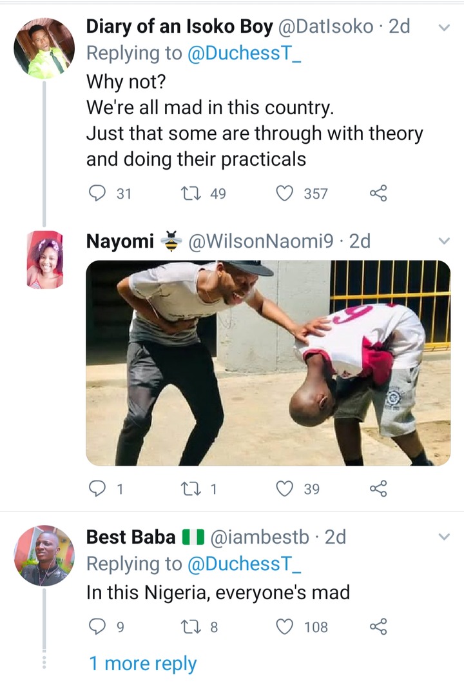
Task: Share Best Baba's tweet
Action: pyautogui.click(x=378, y=626)
